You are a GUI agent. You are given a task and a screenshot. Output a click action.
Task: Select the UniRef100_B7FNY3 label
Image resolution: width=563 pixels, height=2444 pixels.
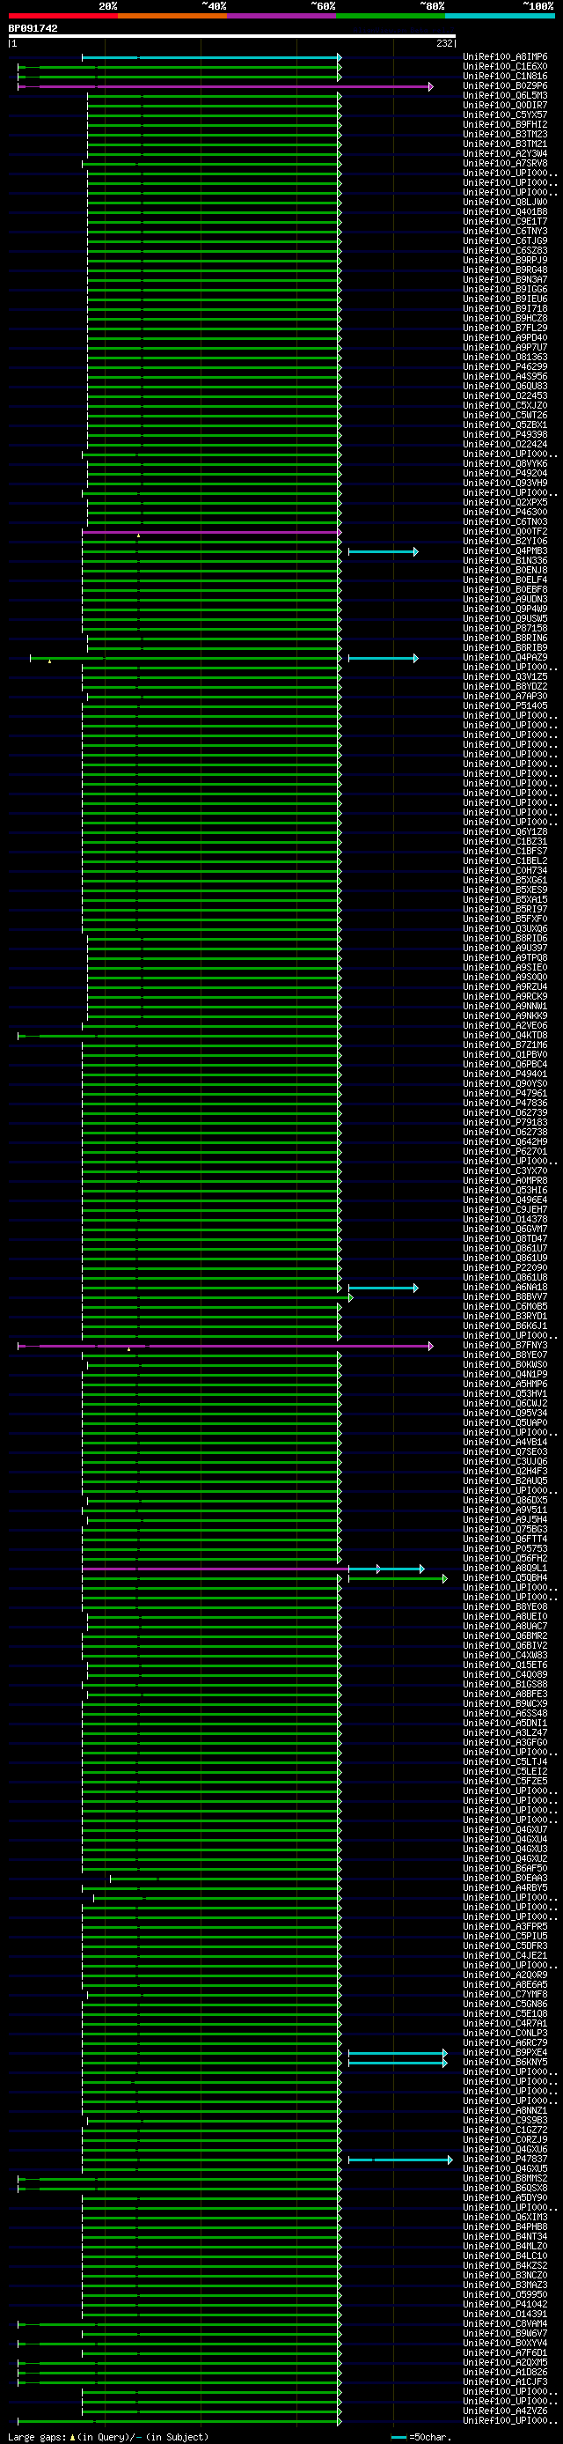click(x=505, y=1347)
